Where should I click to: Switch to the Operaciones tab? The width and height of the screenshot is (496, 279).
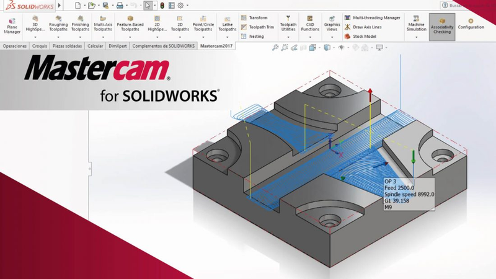(14, 46)
